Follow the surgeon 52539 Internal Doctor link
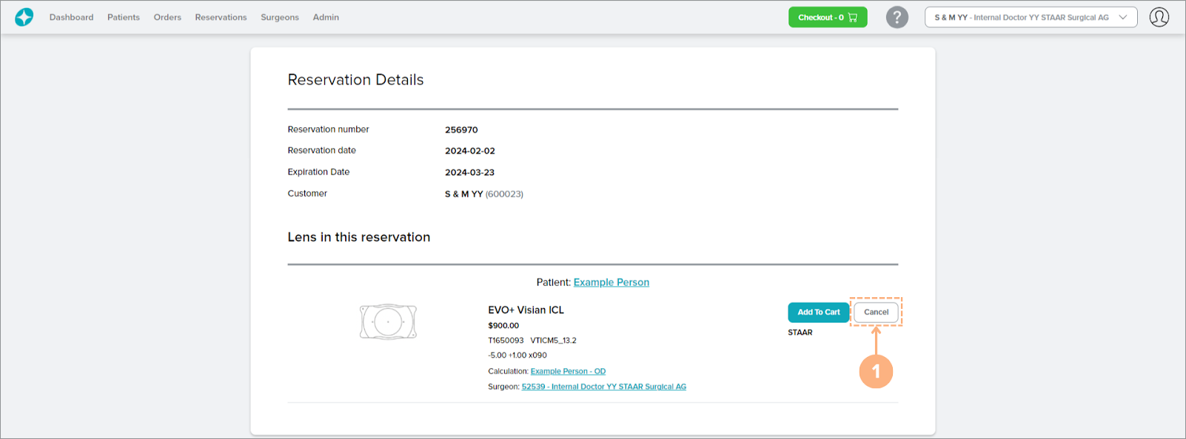 coord(603,387)
